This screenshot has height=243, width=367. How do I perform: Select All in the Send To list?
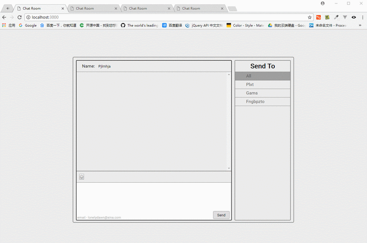[x=262, y=76]
